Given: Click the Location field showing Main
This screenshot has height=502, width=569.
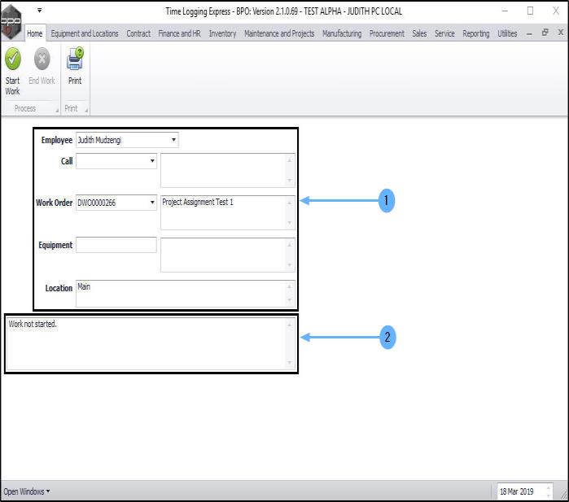Looking at the screenshot, I should pyautogui.click(x=186, y=294).
